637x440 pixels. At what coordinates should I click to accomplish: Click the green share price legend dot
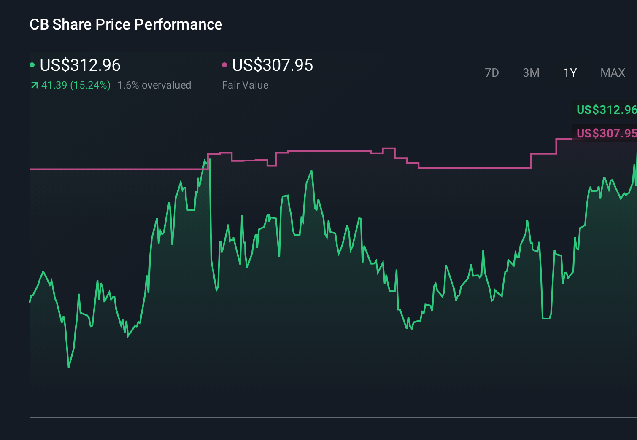[32, 64]
